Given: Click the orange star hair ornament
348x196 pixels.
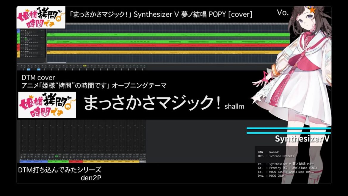Looking at the screenshot, I should [312, 10].
